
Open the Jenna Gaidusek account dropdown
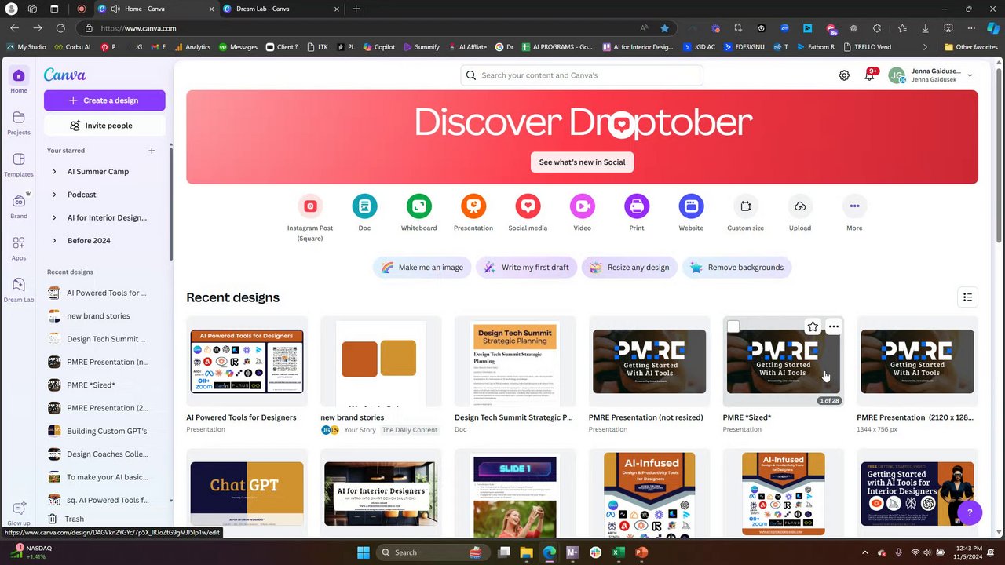click(x=970, y=75)
